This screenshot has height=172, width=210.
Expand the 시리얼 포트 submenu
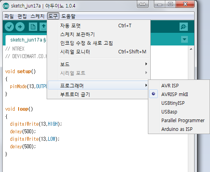(x=99, y=73)
